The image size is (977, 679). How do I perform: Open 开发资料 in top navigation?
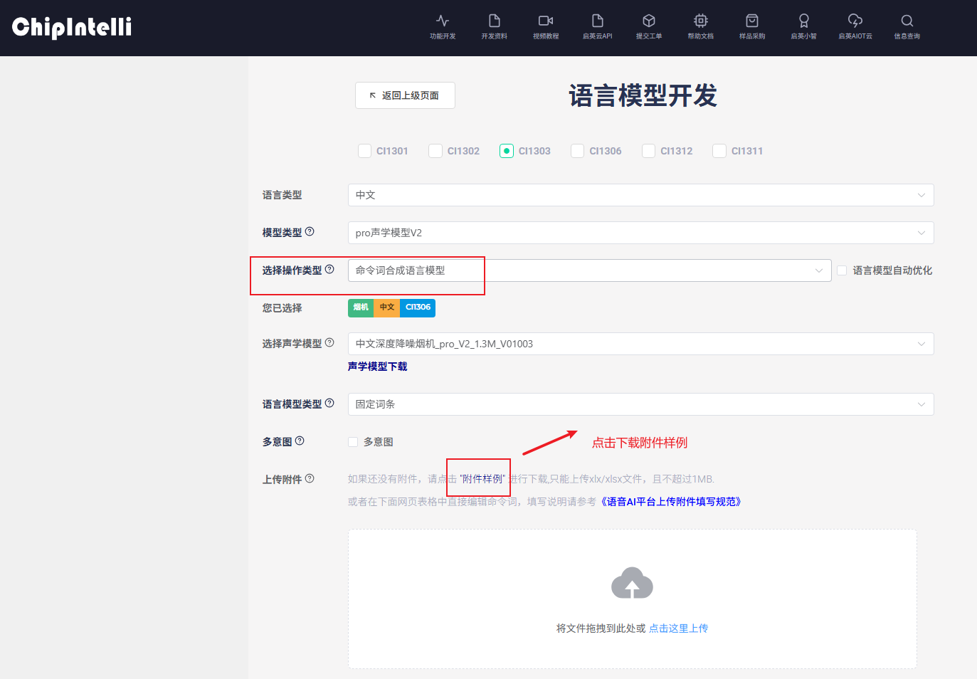pos(495,26)
